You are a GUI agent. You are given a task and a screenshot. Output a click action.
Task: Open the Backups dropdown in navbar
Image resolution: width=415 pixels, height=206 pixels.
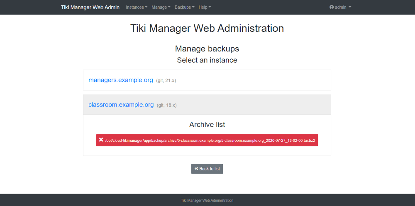click(x=185, y=7)
